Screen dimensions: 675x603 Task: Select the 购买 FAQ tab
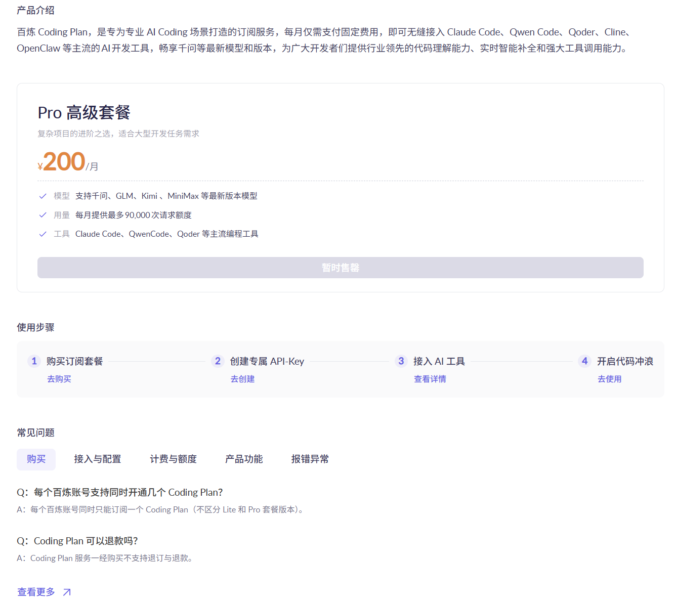(36, 459)
